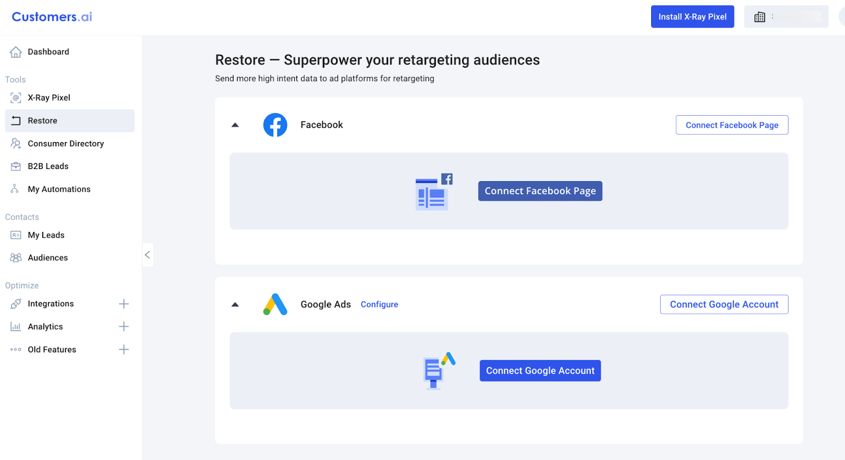Click the Tools section label
The height and width of the screenshot is (460, 845).
15,80
